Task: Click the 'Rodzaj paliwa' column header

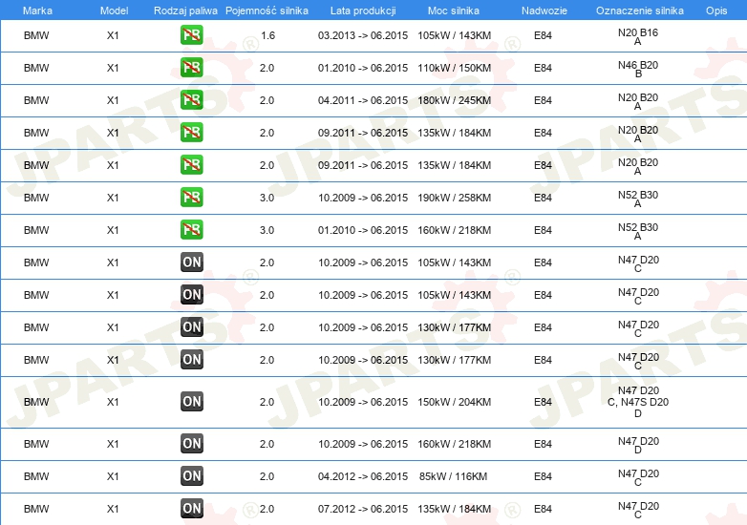Action: [x=185, y=10]
